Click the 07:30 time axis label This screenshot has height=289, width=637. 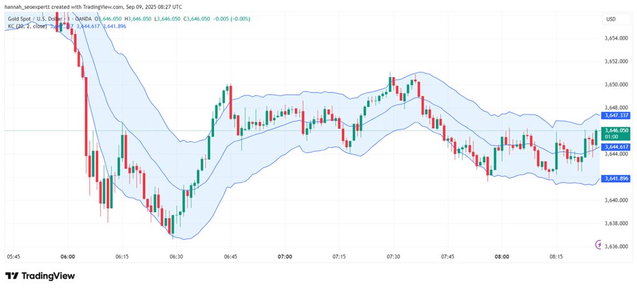click(x=393, y=257)
